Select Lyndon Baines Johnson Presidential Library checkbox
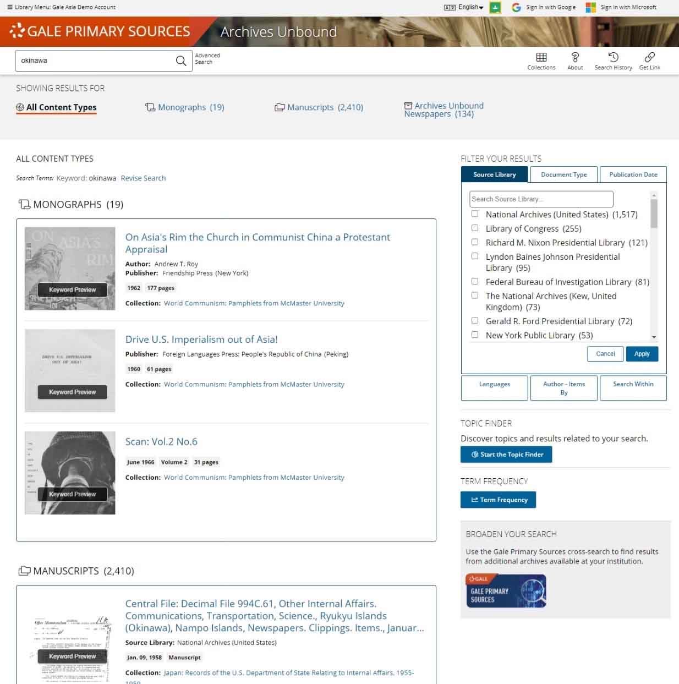The image size is (679, 684). coord(475,256)
